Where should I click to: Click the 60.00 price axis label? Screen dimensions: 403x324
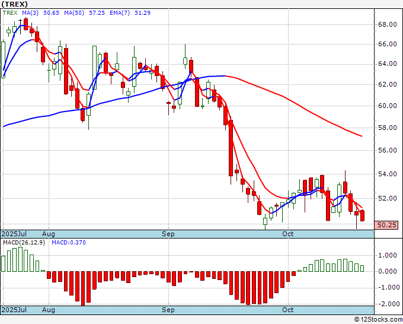(x=388, y=106)
